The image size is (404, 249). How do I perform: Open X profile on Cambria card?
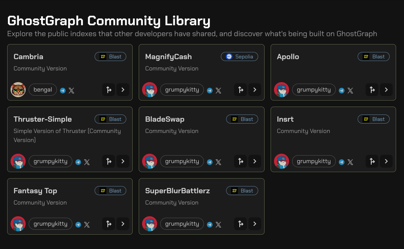[71, 90]
